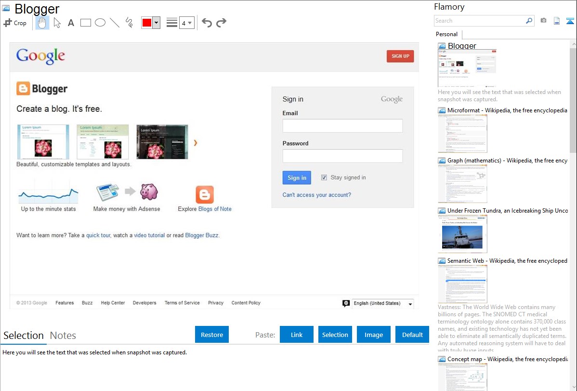The image size is (577, 391).
Task: Click the top-right blue panel icon
Action: pos(570,21)
